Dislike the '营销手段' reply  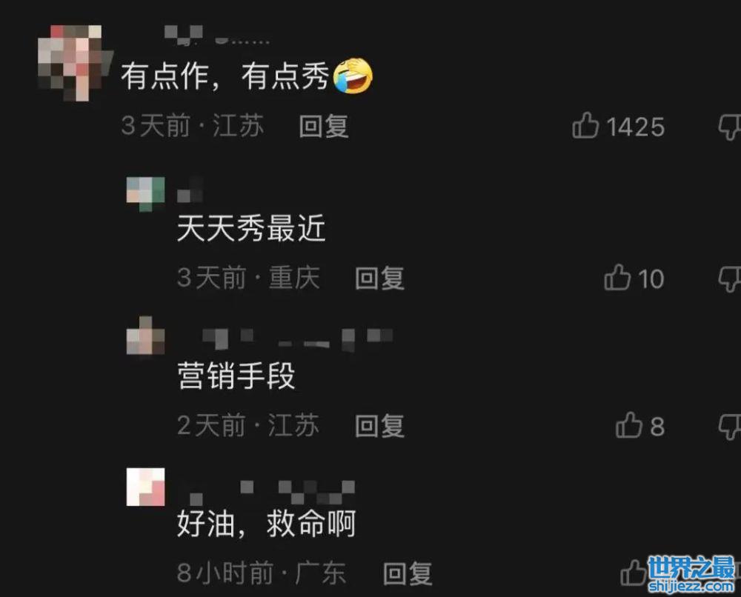click(730, 427)
